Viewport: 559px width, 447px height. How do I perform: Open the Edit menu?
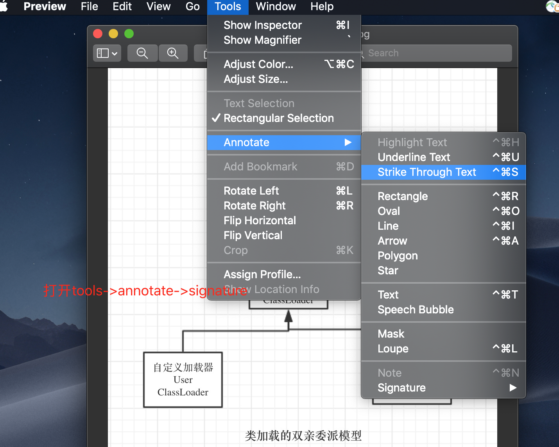[122, 6]
